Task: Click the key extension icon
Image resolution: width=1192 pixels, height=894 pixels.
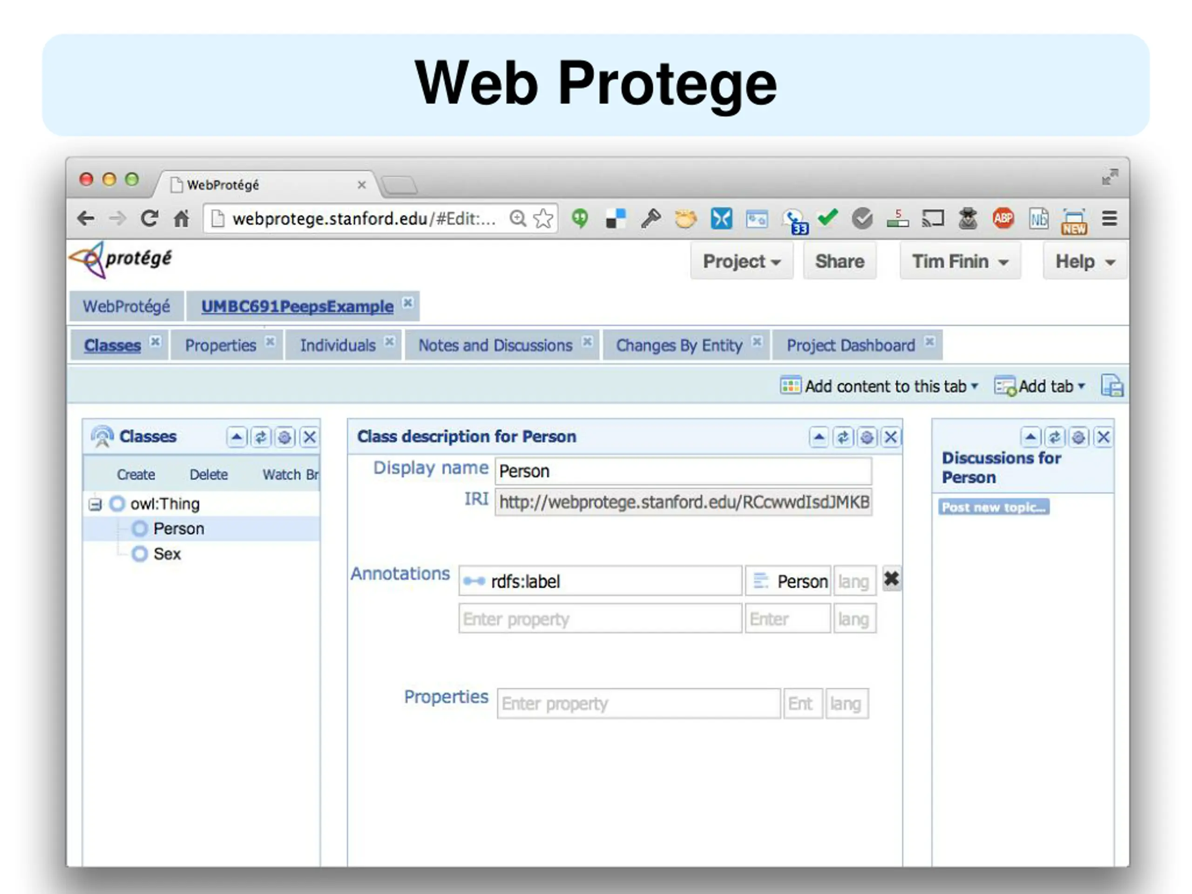Action: 651,218
